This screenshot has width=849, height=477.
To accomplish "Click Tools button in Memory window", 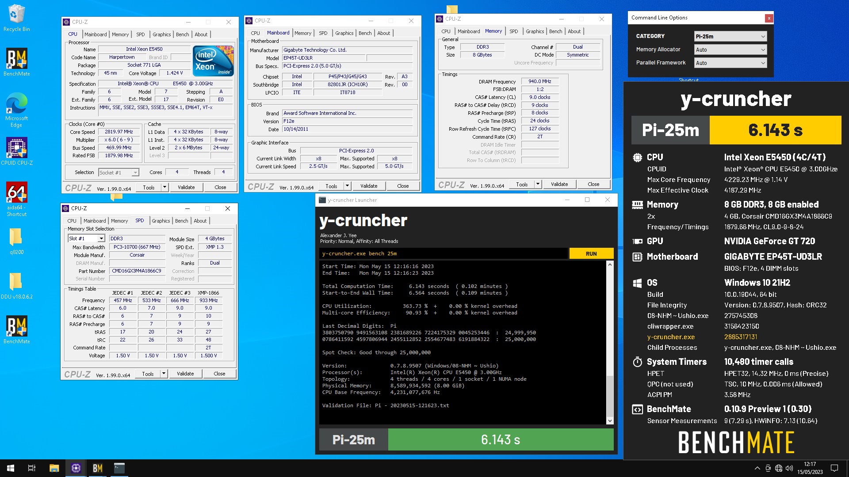I will coord(522,184).
